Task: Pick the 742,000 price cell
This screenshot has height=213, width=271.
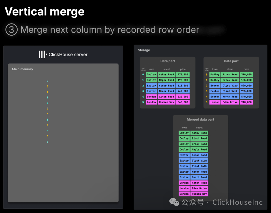Action: coord(183,91)
